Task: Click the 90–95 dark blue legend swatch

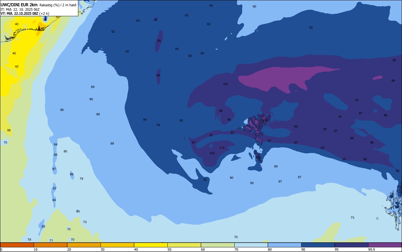Action: [x=318, y=245]
